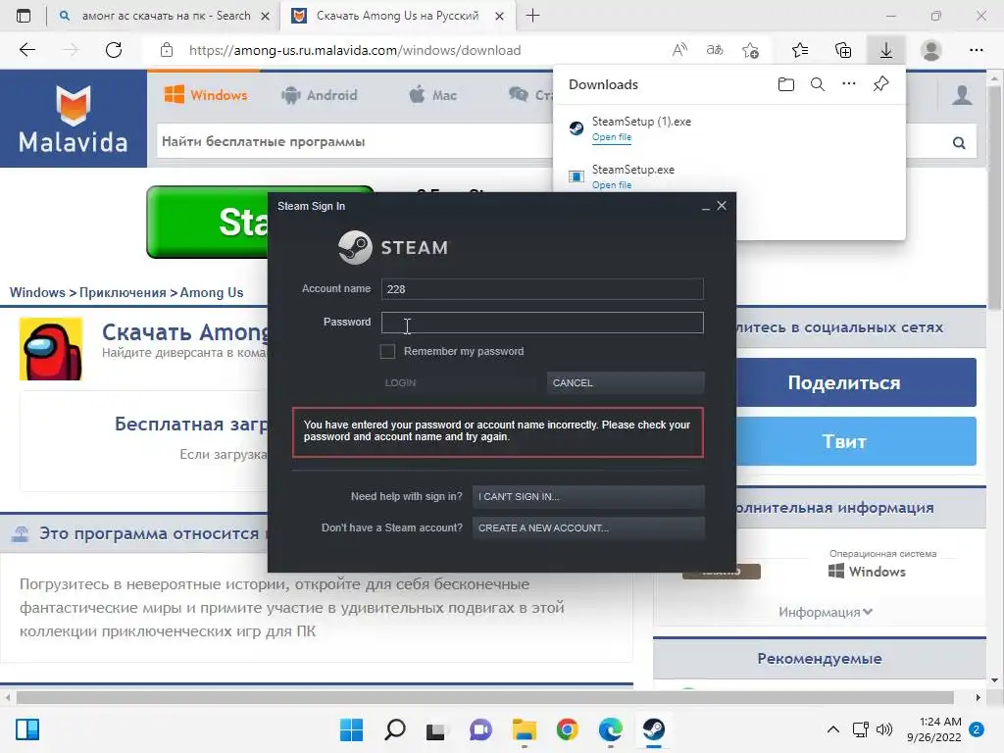The height and width of the screenshot is (753, 1004).
Task: Activate Read aloud icon in address bar
Action: pos(680,50)
